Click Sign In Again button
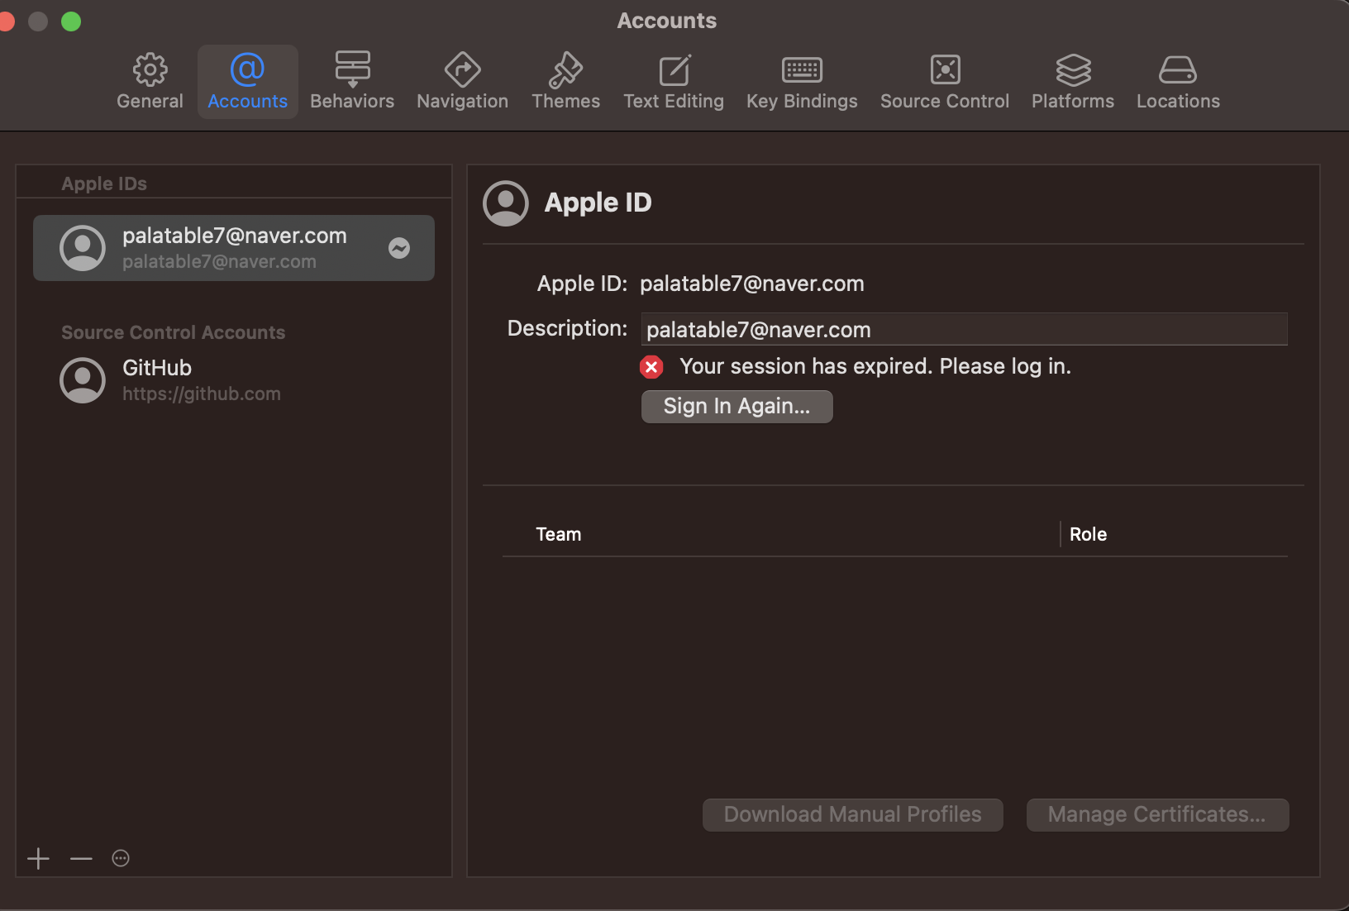The image size is (1349, 911). [736, 406]
